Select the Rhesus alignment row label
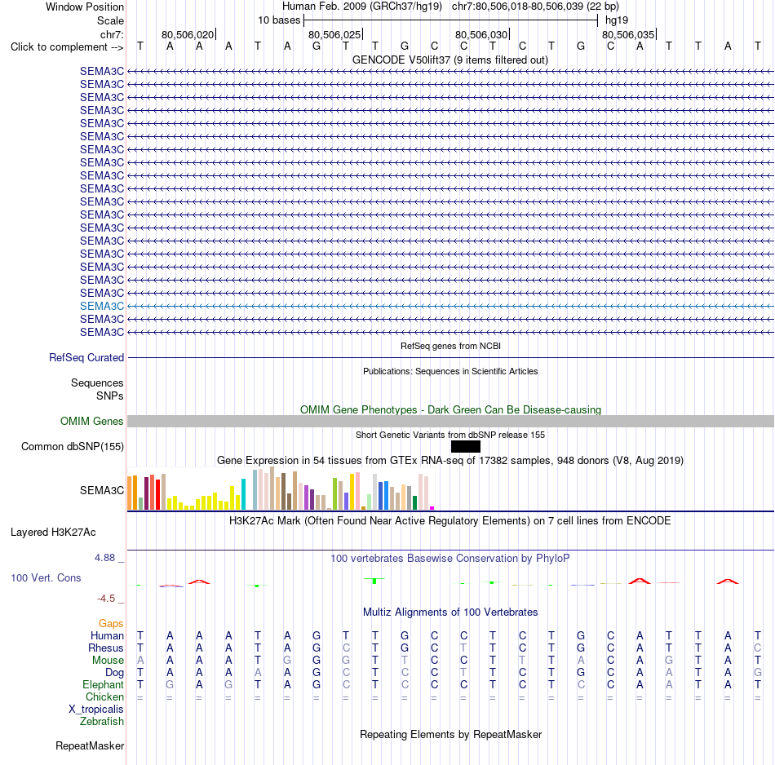 (x=106, y=648)
